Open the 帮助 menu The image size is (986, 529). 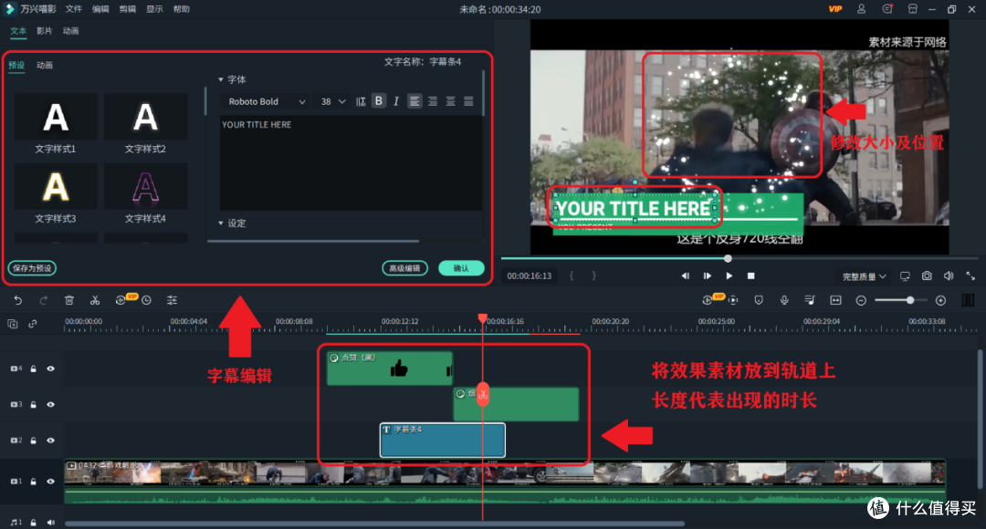(x=181, y=9)
